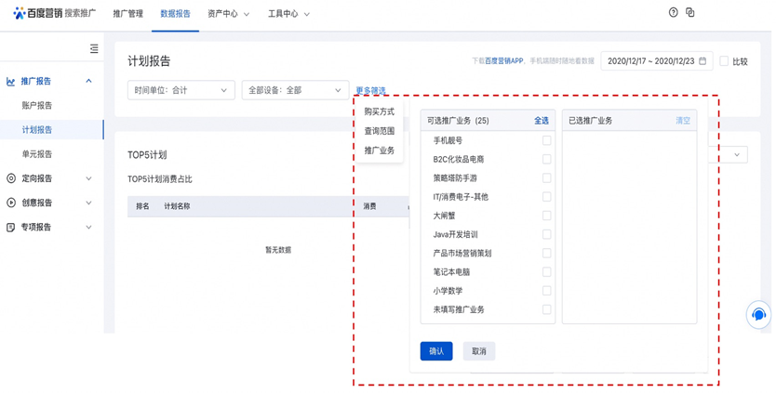
Task: Click the 定向报告 target icon
Action: (11, 178)
